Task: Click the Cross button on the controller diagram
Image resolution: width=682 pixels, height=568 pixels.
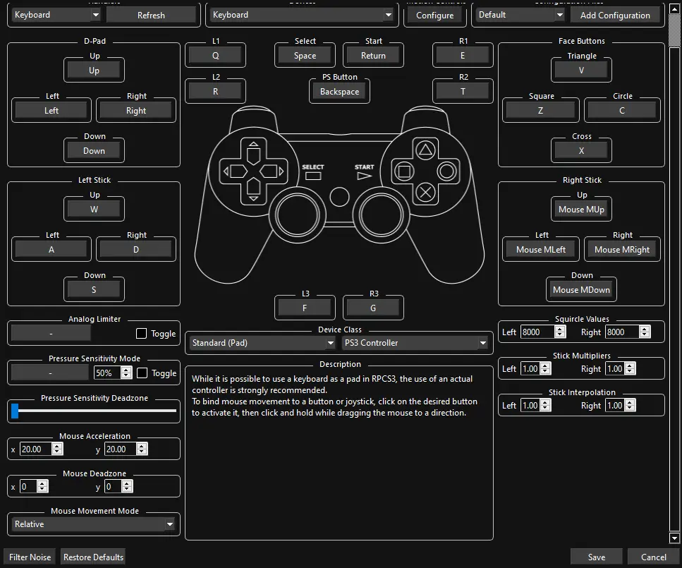Action: pos(425,193)
